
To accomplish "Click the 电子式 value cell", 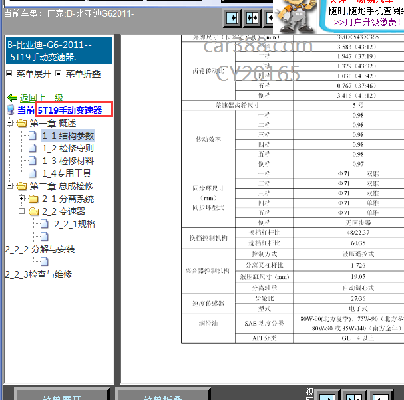I will tap(358, 308).
